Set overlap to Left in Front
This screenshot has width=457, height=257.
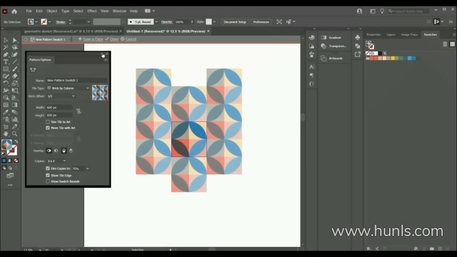pyautogui.click(x=49, y=151)
